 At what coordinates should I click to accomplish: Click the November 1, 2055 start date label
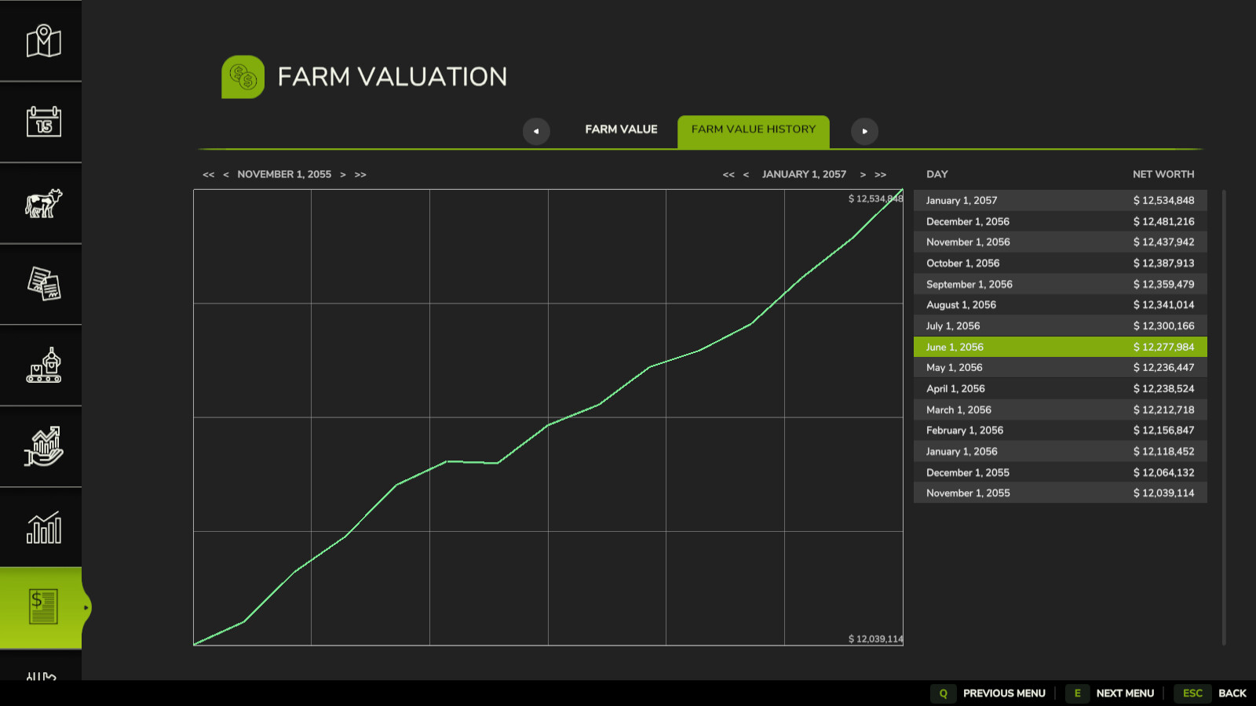[284, 174]
